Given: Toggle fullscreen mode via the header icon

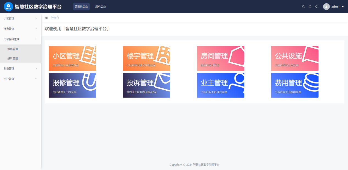Looking at the screenshot, I should 310,6.
